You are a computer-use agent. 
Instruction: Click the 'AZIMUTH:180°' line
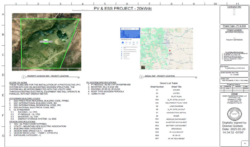click(98, 94)
